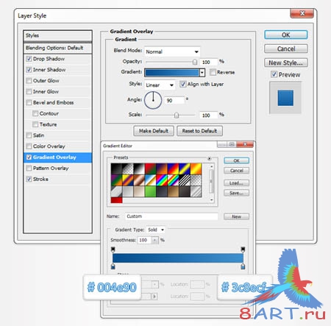
Task: Open the Blend Mode dropdown
Action: tap(172, 52)
